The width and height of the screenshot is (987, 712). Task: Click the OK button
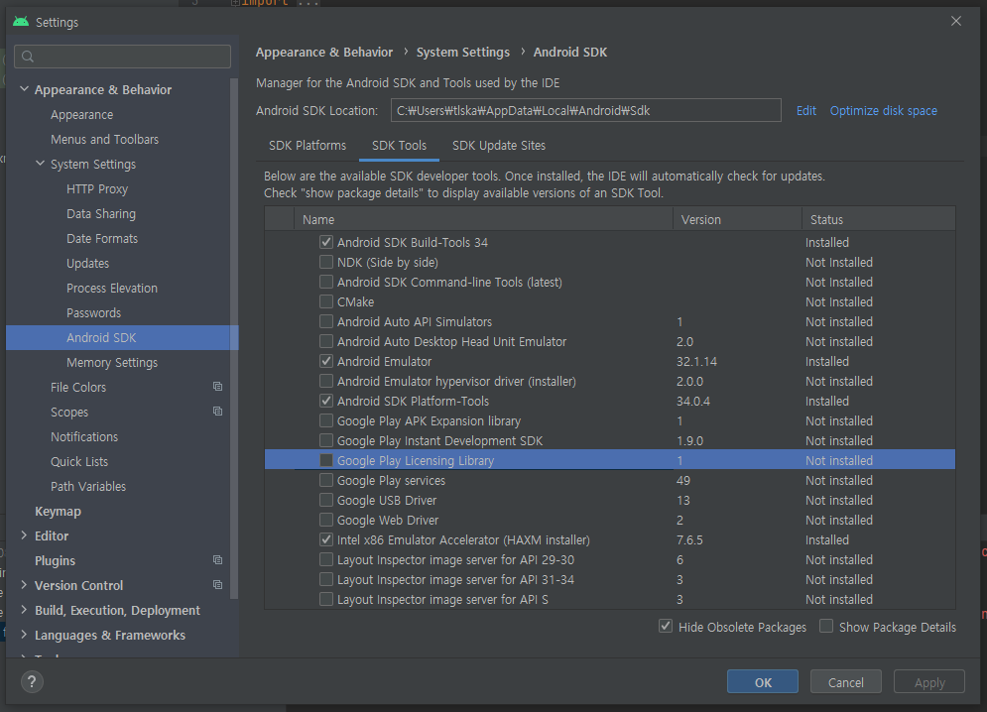pyautogui.click(x=762, y=682)
